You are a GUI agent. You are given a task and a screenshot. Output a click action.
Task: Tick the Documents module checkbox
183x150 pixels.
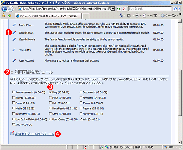(81, 92)
